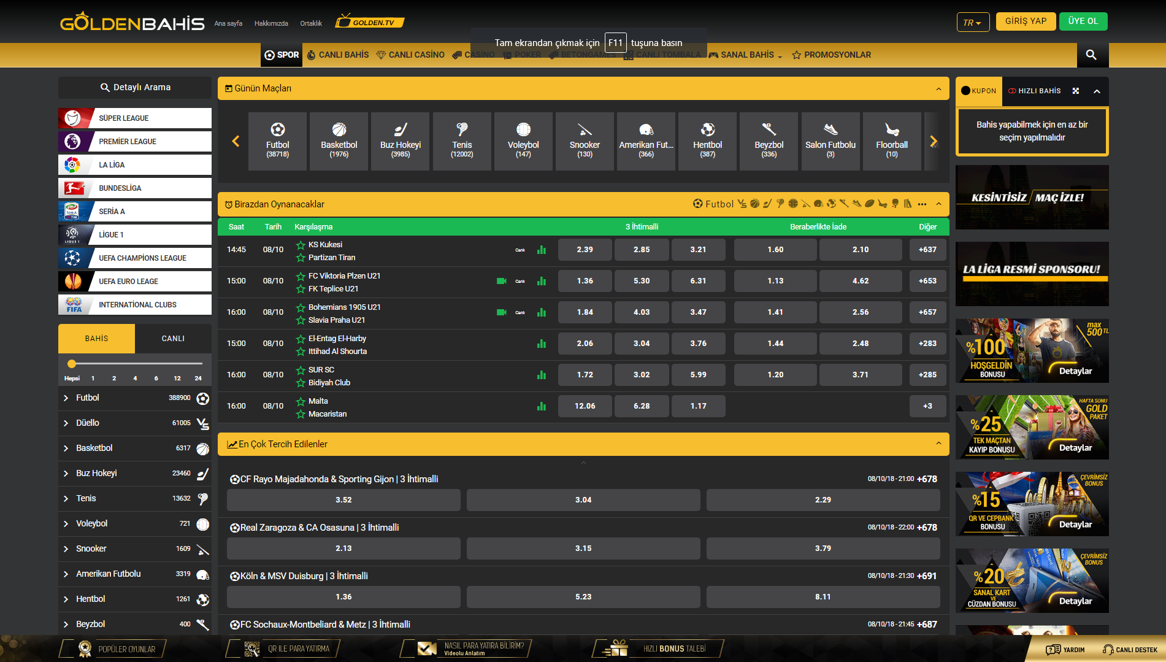Favorite the KS Kukesi team star
Image resolution: width=1166 pixels, height=662 pixels.
pos(301,245)
